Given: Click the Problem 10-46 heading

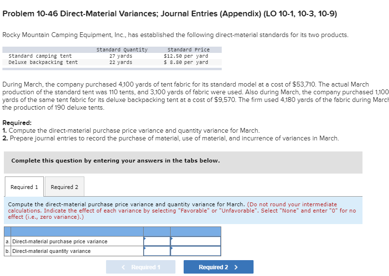Looking at the screenshot, I should click(170, 13).
